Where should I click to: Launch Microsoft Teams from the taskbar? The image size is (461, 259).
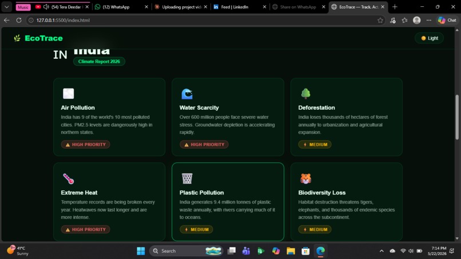point(246,251)
